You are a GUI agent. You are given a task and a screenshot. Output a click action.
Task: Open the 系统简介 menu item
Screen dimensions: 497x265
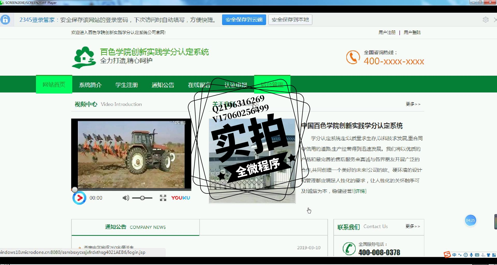(90, 85)
